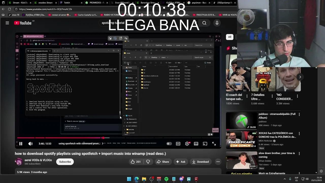325x183 pixels.
Task: Open the aerei VODs & VLOGs channel name
Action: (x=38, y=160)
